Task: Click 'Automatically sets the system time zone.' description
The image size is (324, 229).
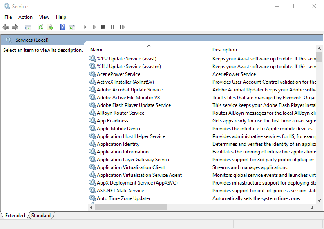Action: [x=257, y=198]
